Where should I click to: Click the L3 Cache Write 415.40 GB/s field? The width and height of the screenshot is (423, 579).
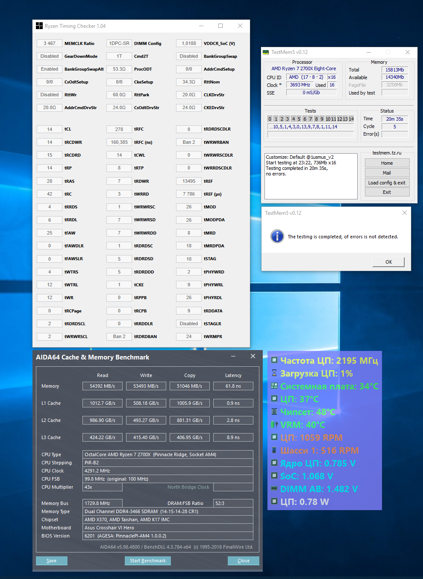click(x=146, y=437)
